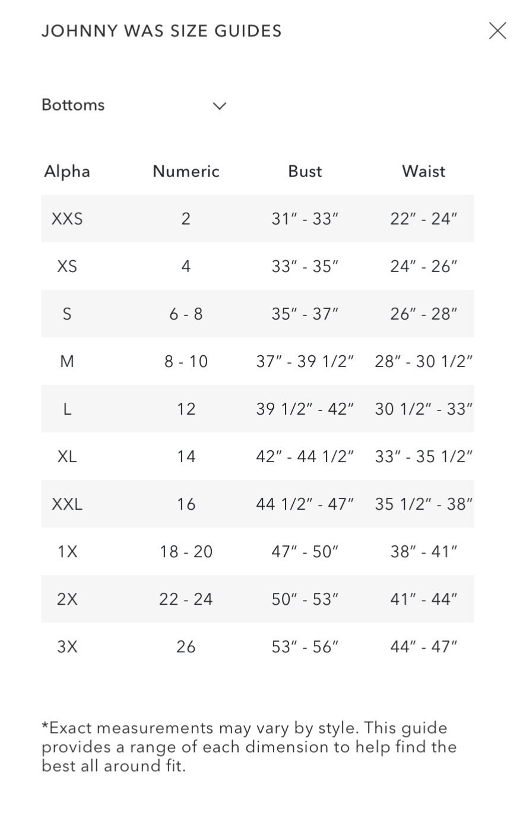The width and height of the screenshot is (523, 818).
Task: Click the 2X alpha size cell
Action: point(67,599)
